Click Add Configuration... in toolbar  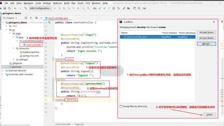coord(41,8)
